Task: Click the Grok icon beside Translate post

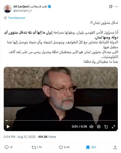Action: pyautogui.click(x=5, y=18)
